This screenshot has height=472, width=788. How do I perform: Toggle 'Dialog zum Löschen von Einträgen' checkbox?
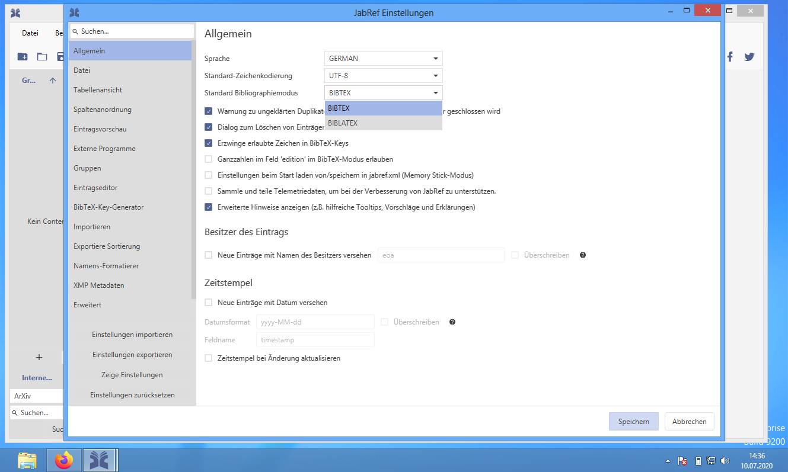[209, 127]
